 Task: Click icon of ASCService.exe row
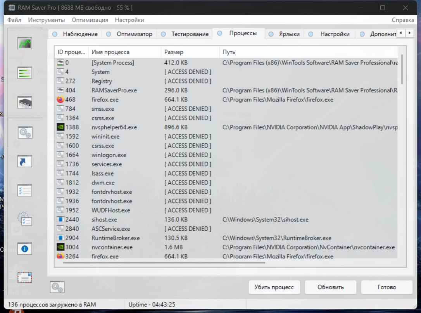pyautogui.click(x=60, y=229)
